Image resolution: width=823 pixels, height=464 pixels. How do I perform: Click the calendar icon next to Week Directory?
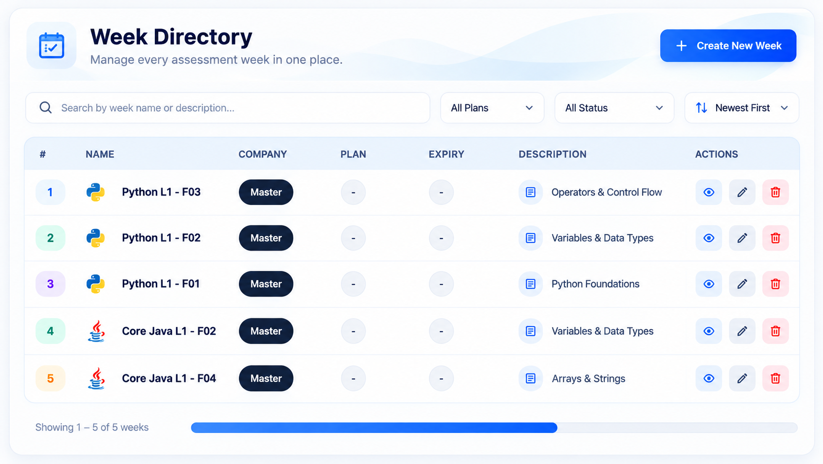point(52,46)
